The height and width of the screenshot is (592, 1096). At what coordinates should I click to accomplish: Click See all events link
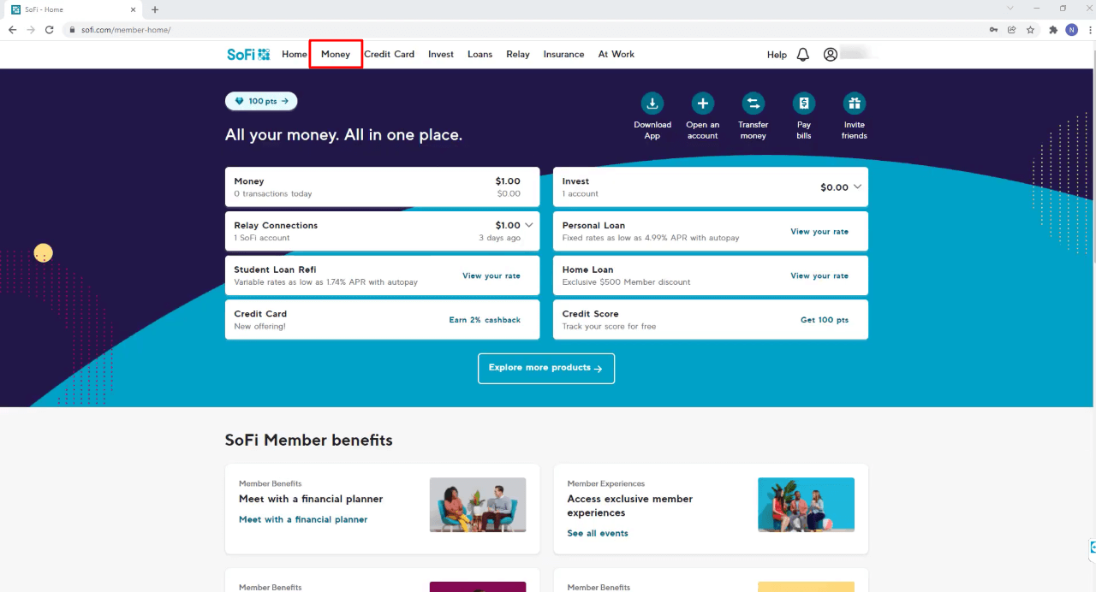pos(598,533)
